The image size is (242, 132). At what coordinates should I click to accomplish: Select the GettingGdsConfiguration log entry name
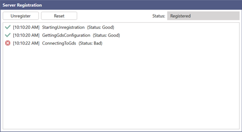66,35
